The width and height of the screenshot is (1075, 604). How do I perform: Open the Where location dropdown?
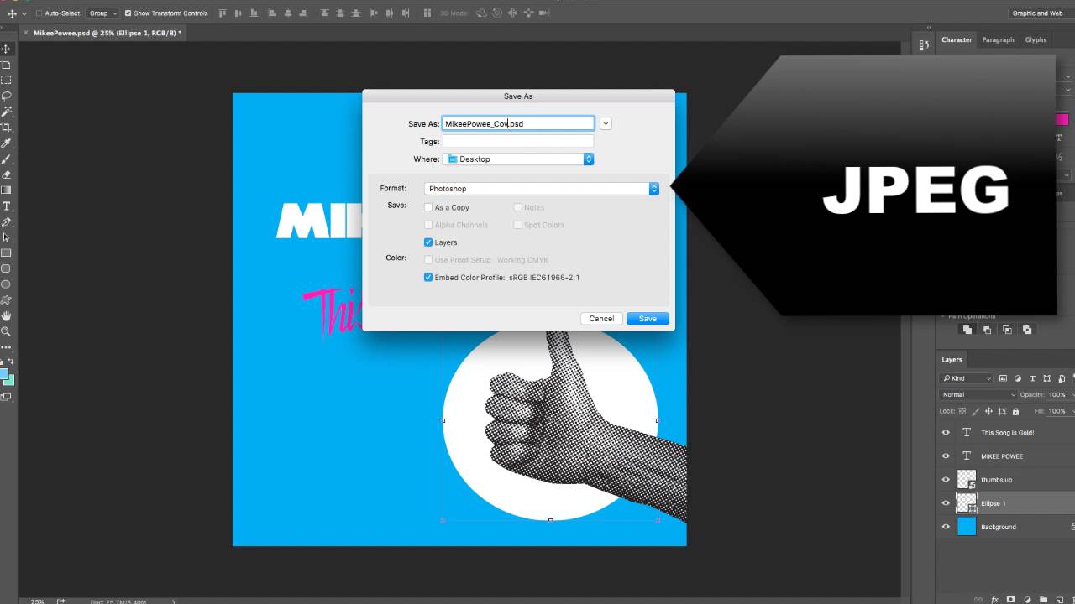pyautogui.click(x=518, y=159)
